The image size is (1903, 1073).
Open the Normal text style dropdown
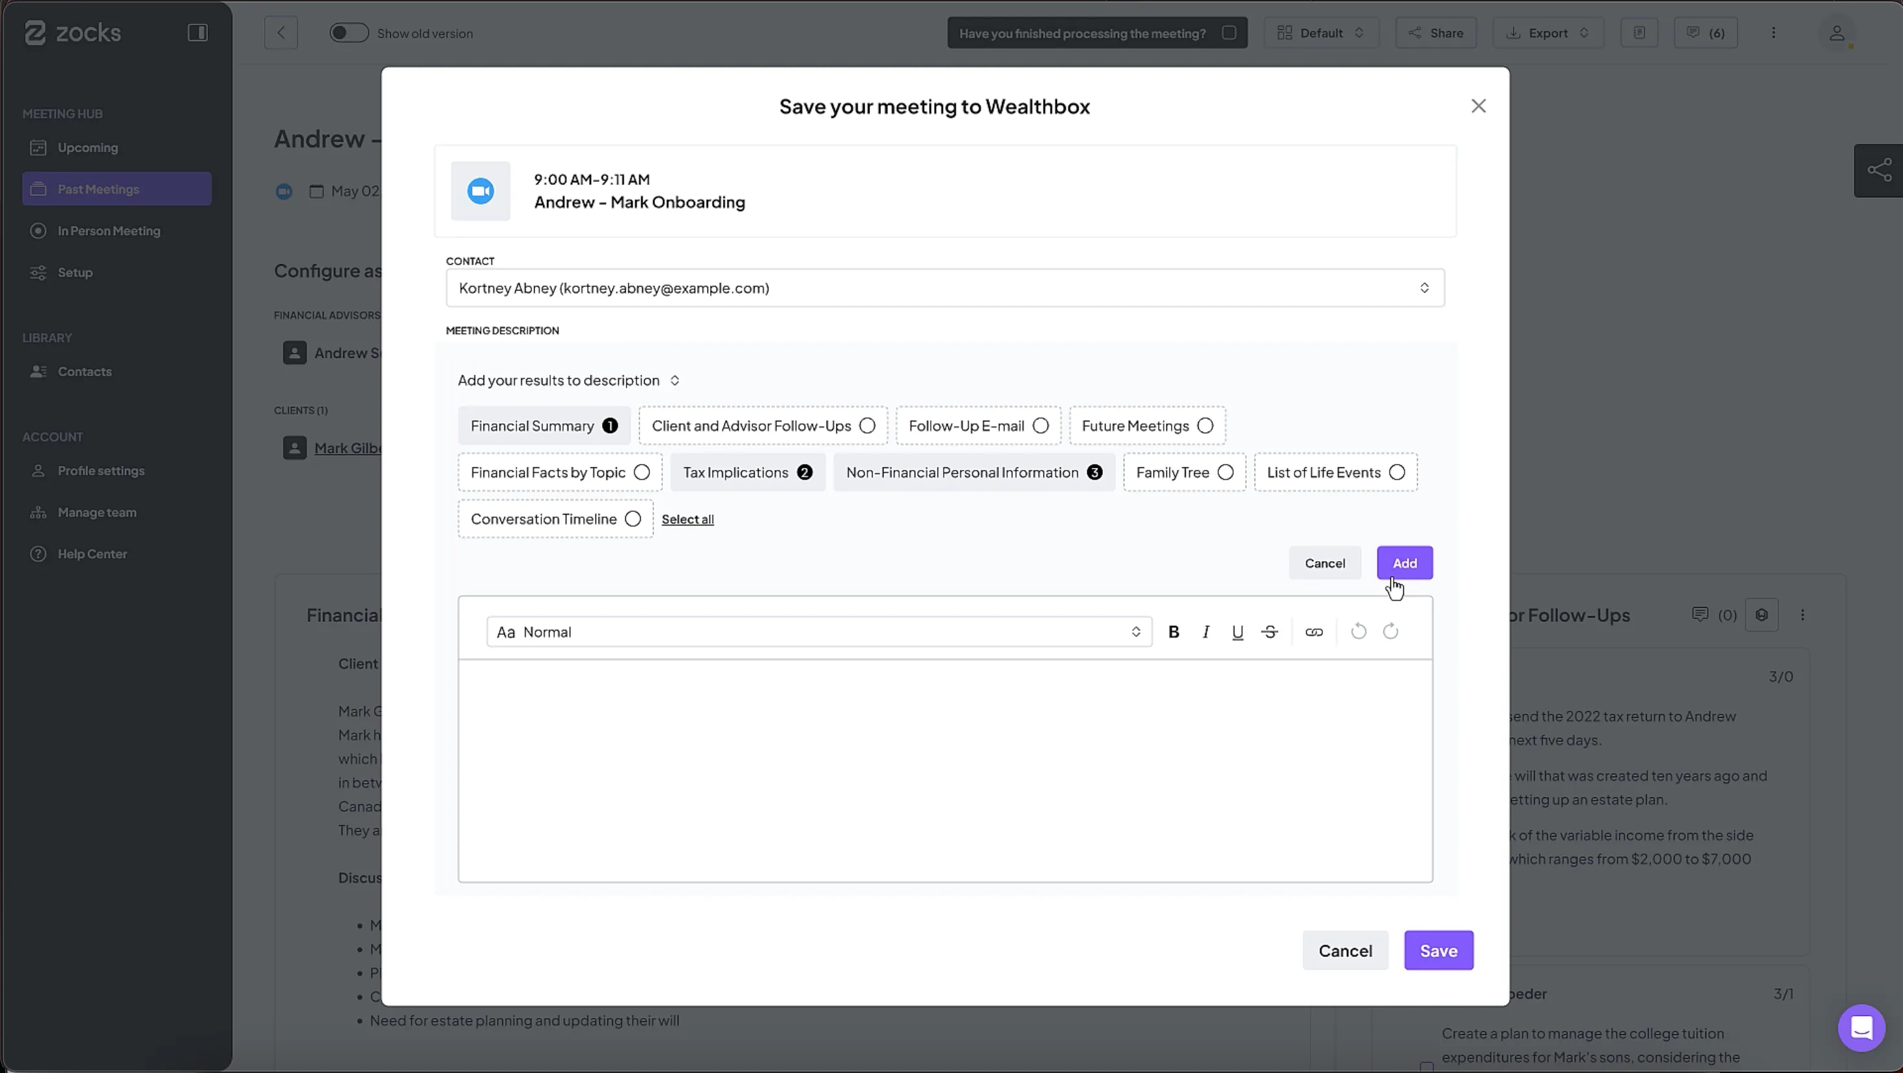pyautogui.click(x=819, y=632)
